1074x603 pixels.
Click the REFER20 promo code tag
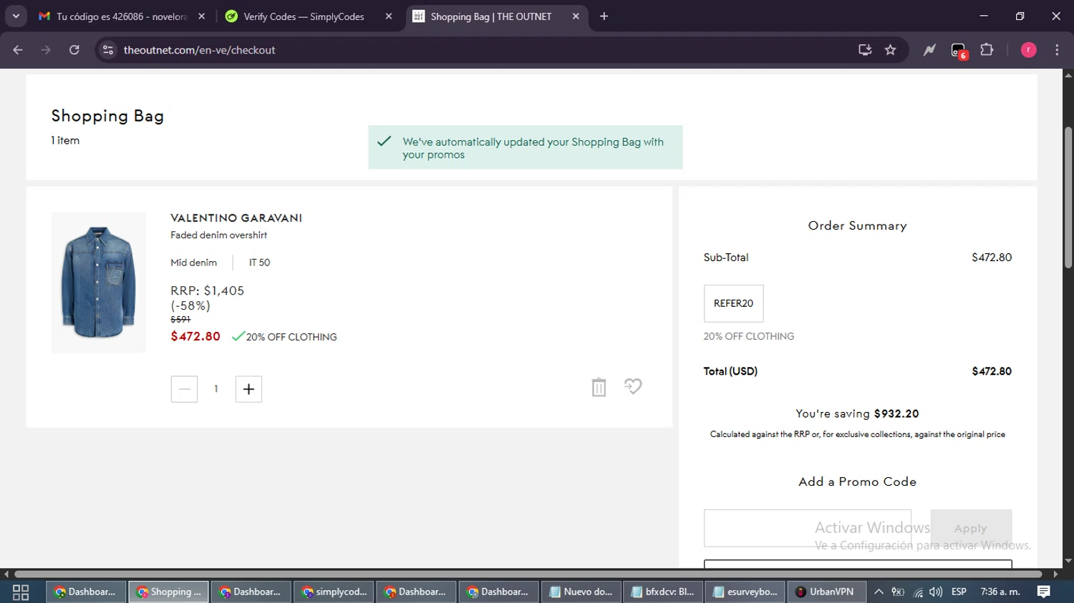click(x=733, y=303)
